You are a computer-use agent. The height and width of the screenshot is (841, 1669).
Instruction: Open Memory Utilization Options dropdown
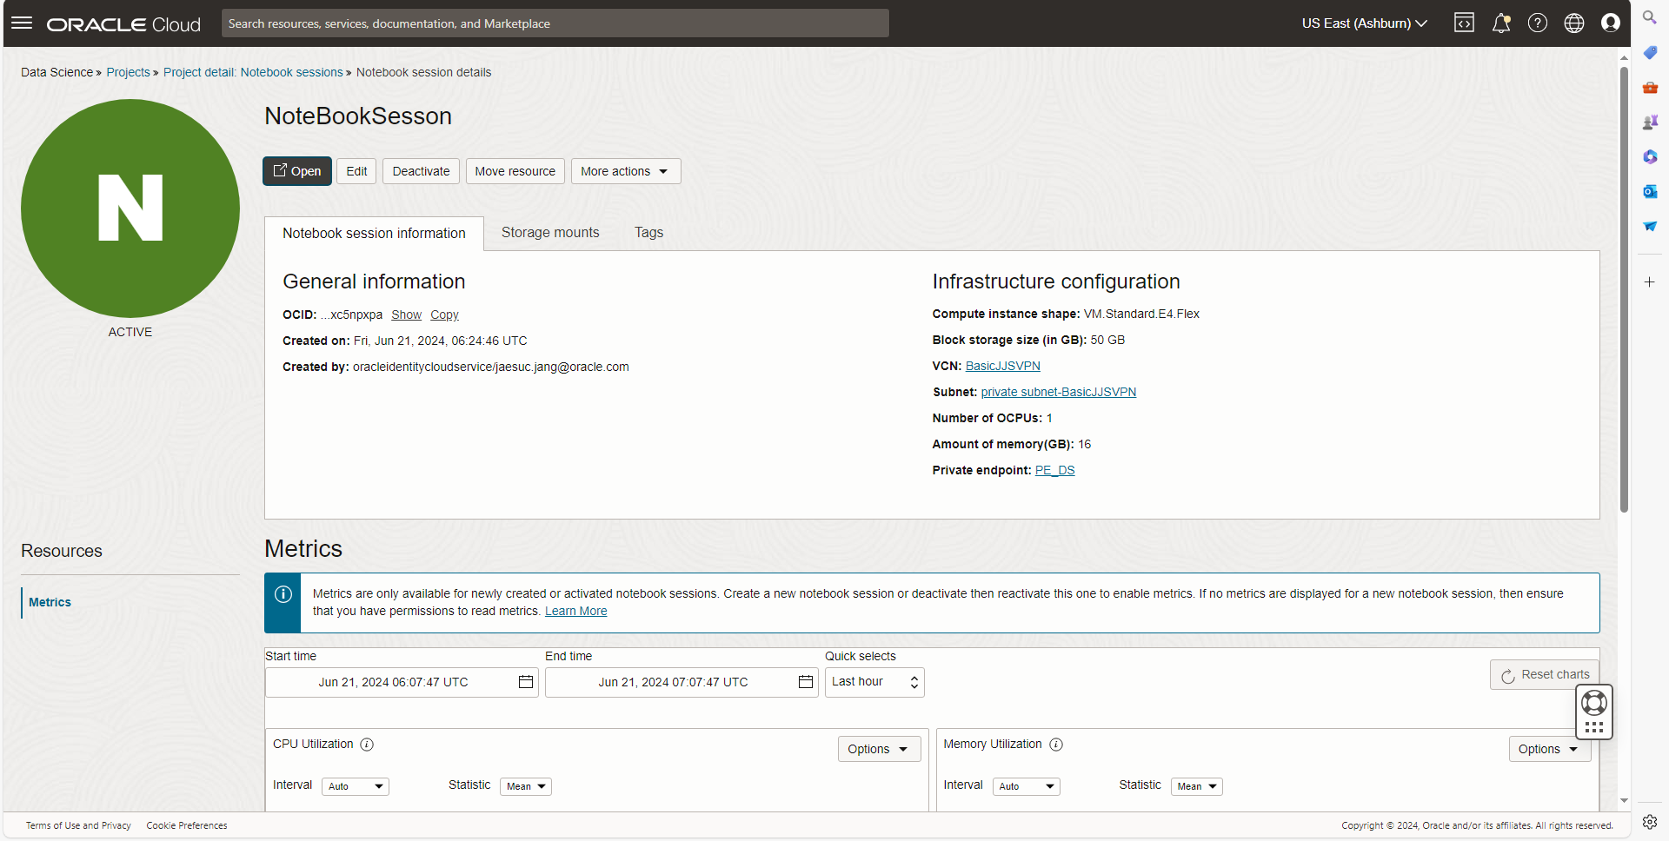pos(1550,749)
